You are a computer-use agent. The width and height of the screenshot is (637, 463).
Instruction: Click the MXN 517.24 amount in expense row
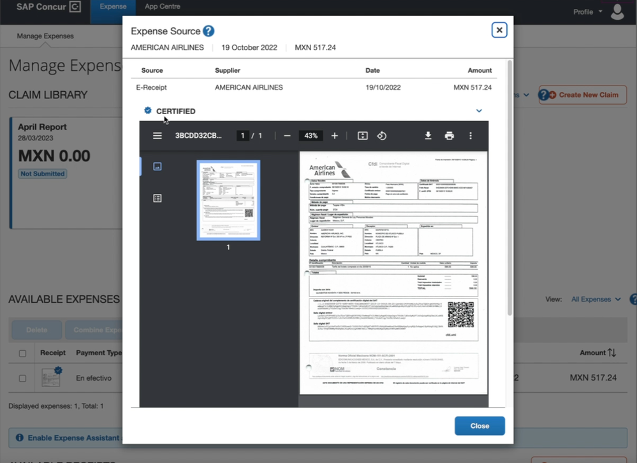click(593, 378)
